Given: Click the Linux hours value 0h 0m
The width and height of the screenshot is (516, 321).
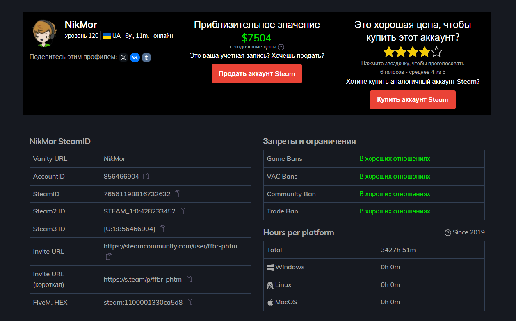Looking at the screenshot, I should pyautogui.click(x=390, y=285).
